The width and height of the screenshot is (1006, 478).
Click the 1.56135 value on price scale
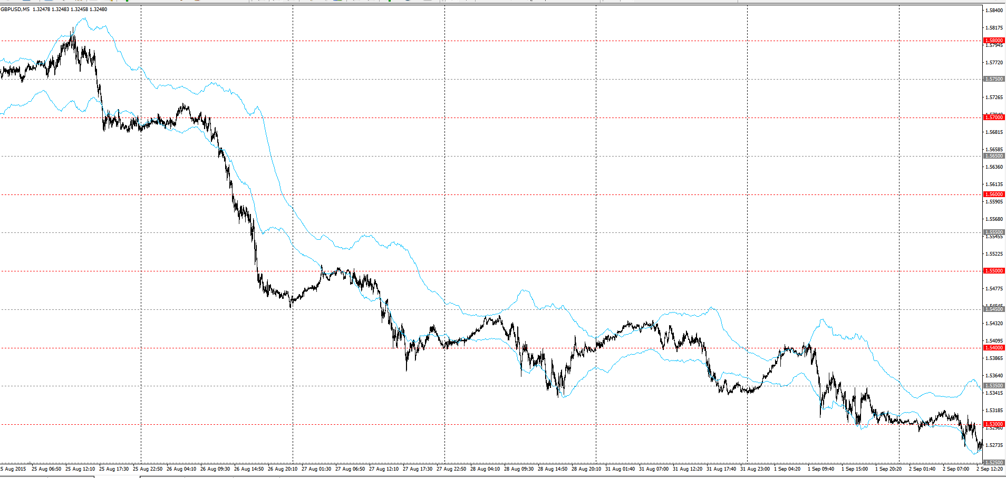[x=994, y=184]
